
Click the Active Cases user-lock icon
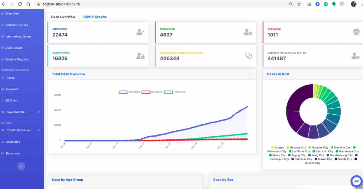coord(140,56)
